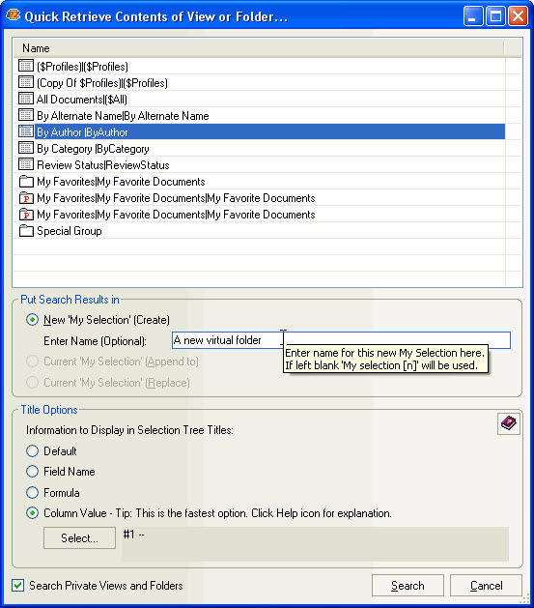Viewport: 534px width, 608px height.
Task: Click the folder icon next to My Favorites|My Favorite Documents
Action: tap(26, 181)
